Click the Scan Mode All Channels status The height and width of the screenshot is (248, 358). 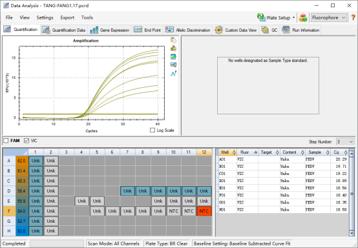point(114,243)
